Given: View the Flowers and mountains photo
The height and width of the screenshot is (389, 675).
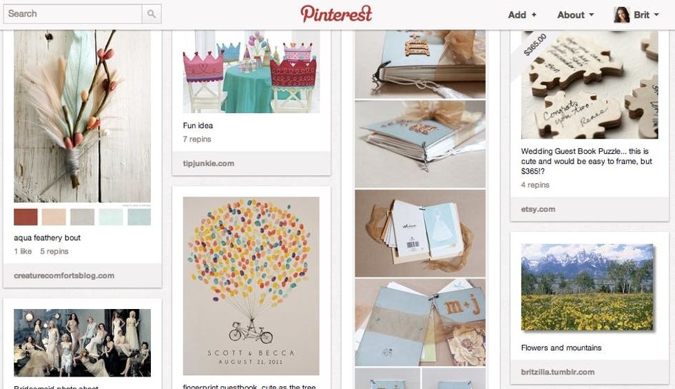Looking at the screenshot, I should coord(587,287).
